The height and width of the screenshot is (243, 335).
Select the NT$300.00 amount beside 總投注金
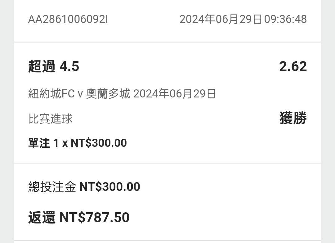pos(110,187)
